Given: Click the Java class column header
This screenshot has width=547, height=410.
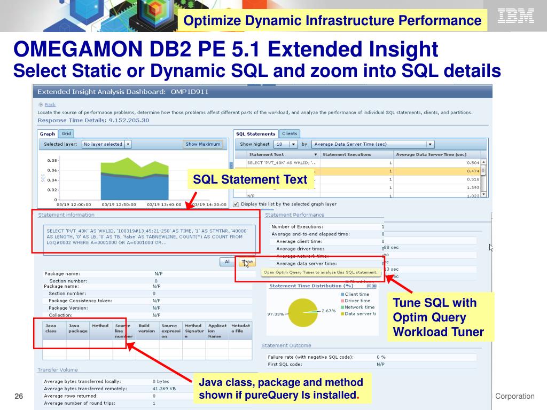Looking at the screenshot, I should click(54, 331).
